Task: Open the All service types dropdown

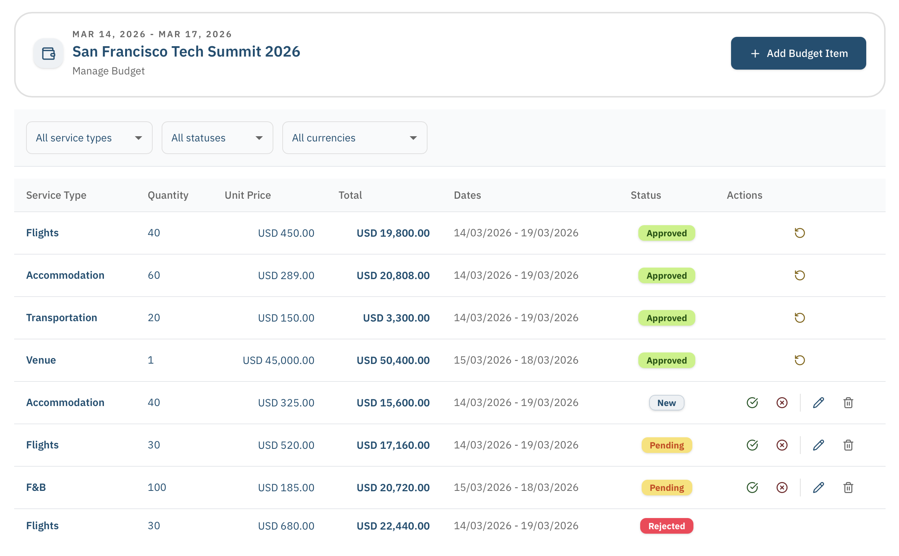Action: [89, 138]
